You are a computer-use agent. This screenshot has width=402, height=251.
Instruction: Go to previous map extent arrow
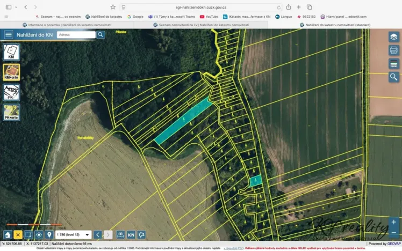[98, 235]
